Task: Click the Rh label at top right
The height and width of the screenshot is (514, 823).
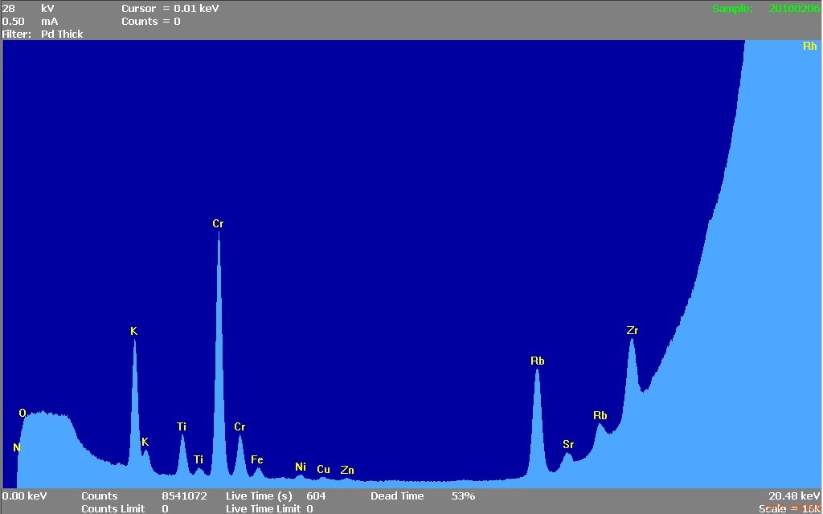Action: pyautogui.click(x=809, y=47)
